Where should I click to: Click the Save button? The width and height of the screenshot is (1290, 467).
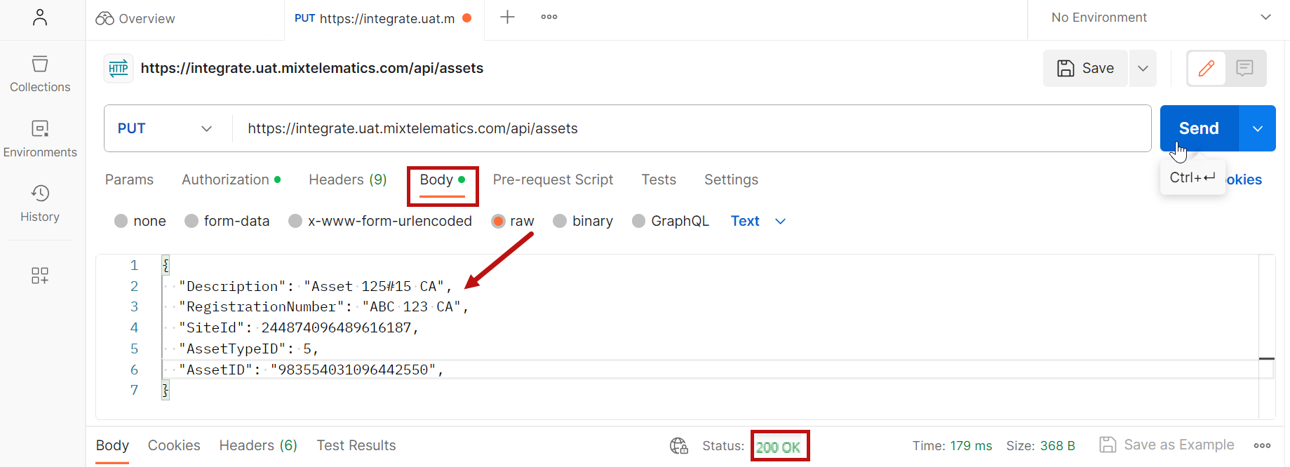pyautogui.click(x=1085, y=68)
